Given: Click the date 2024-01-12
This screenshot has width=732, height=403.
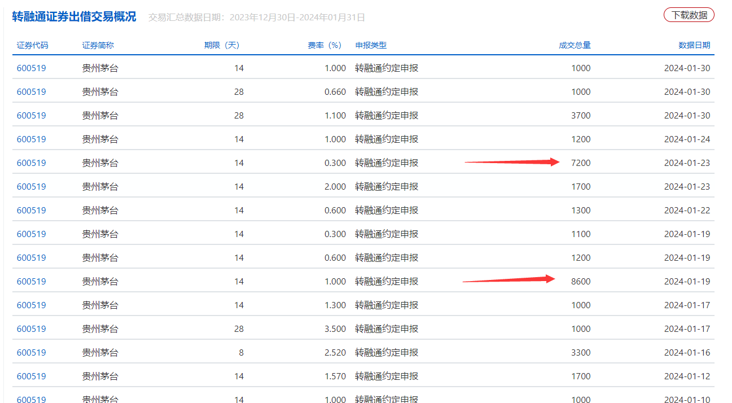Looking at the screenshot, I should [687, 376].
